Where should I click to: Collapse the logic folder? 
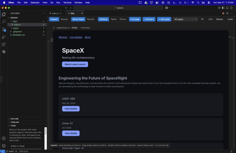(x=11, y=21)
